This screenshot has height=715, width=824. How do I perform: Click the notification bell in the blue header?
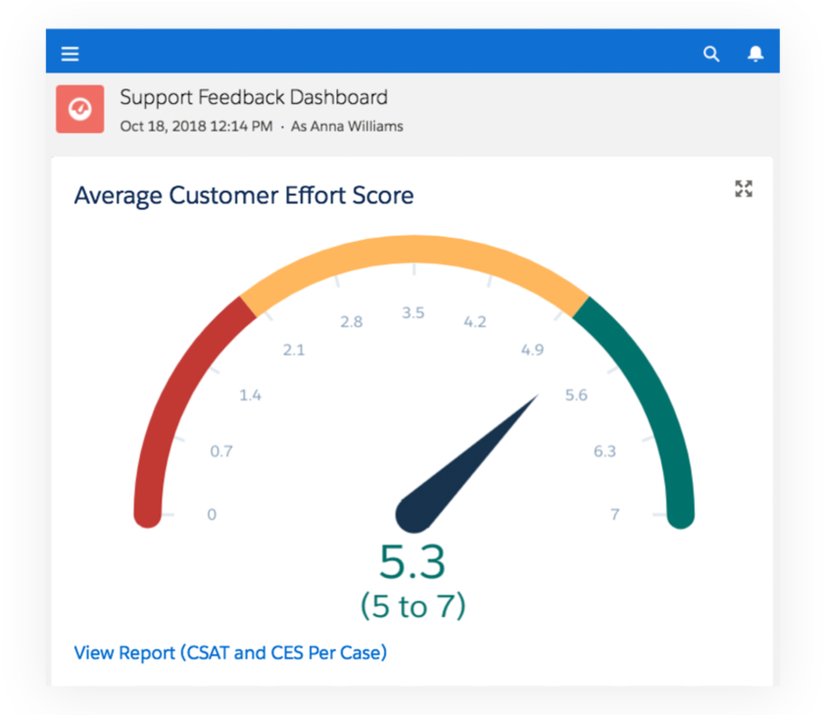click(x=755, y=54)
